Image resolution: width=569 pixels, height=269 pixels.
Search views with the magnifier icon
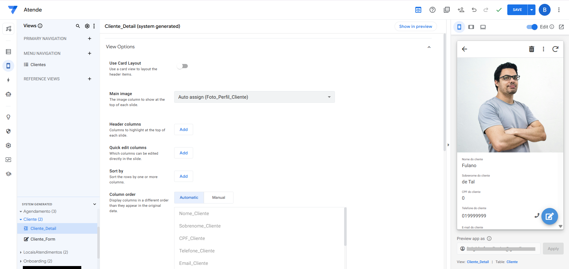(78, 26)
